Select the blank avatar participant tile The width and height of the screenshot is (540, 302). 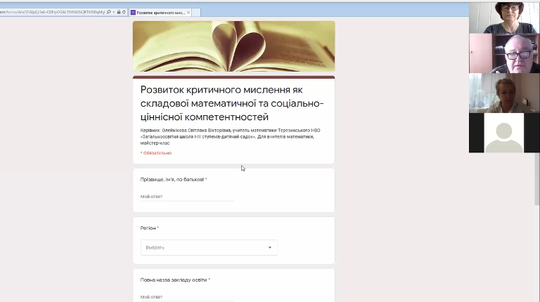coord(504,133)
